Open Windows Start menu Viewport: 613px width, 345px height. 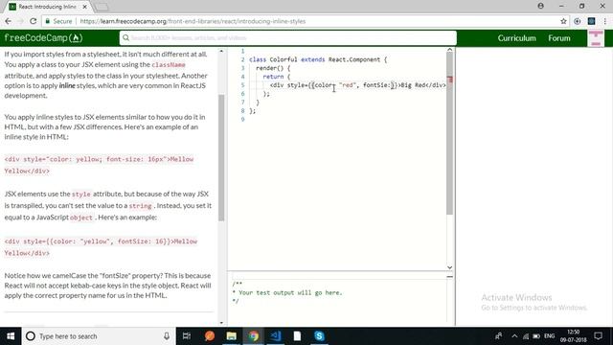pyautogui.click(x=11, y=336)
